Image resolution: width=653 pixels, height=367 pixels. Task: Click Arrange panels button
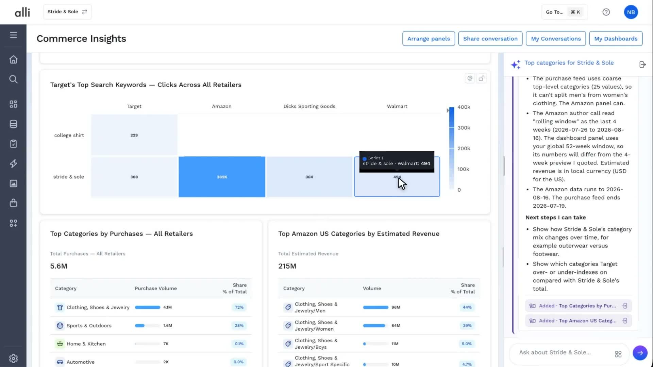(x=429, y=38)
